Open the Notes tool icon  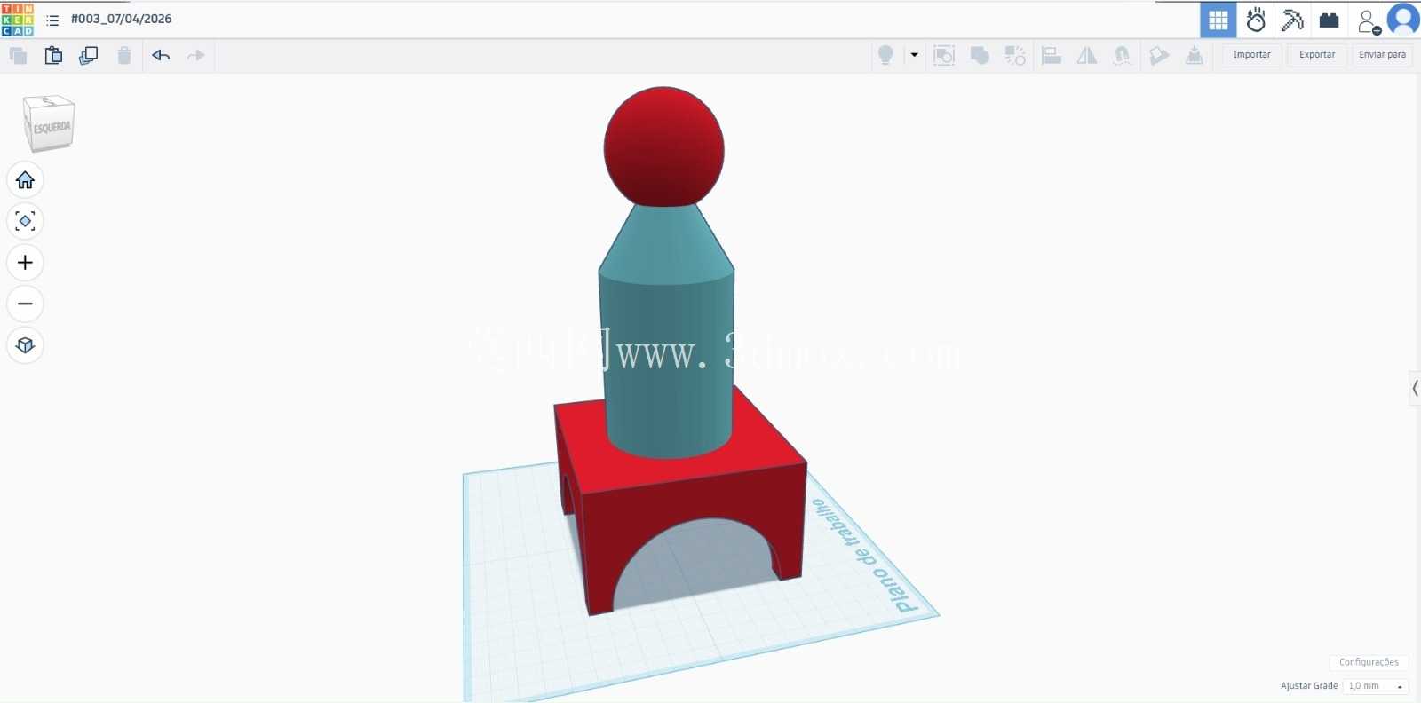(1159, 55)
